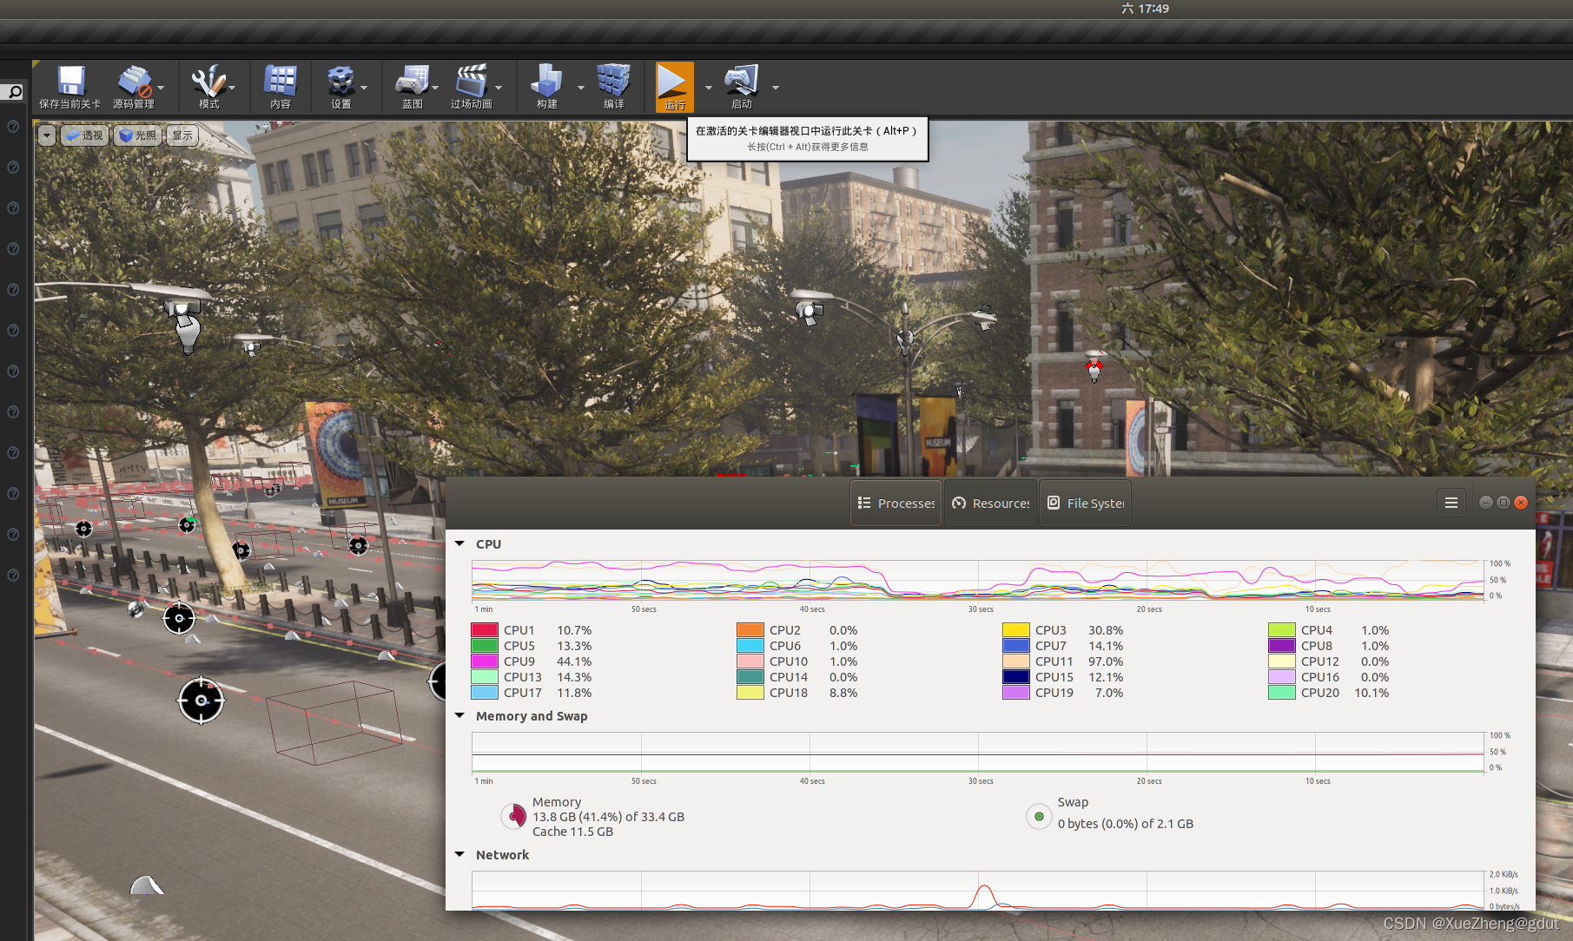This screenshot has height=941, width=1573.
Task: Open the 运行 play options dropdown
Action: coord(709,87)
